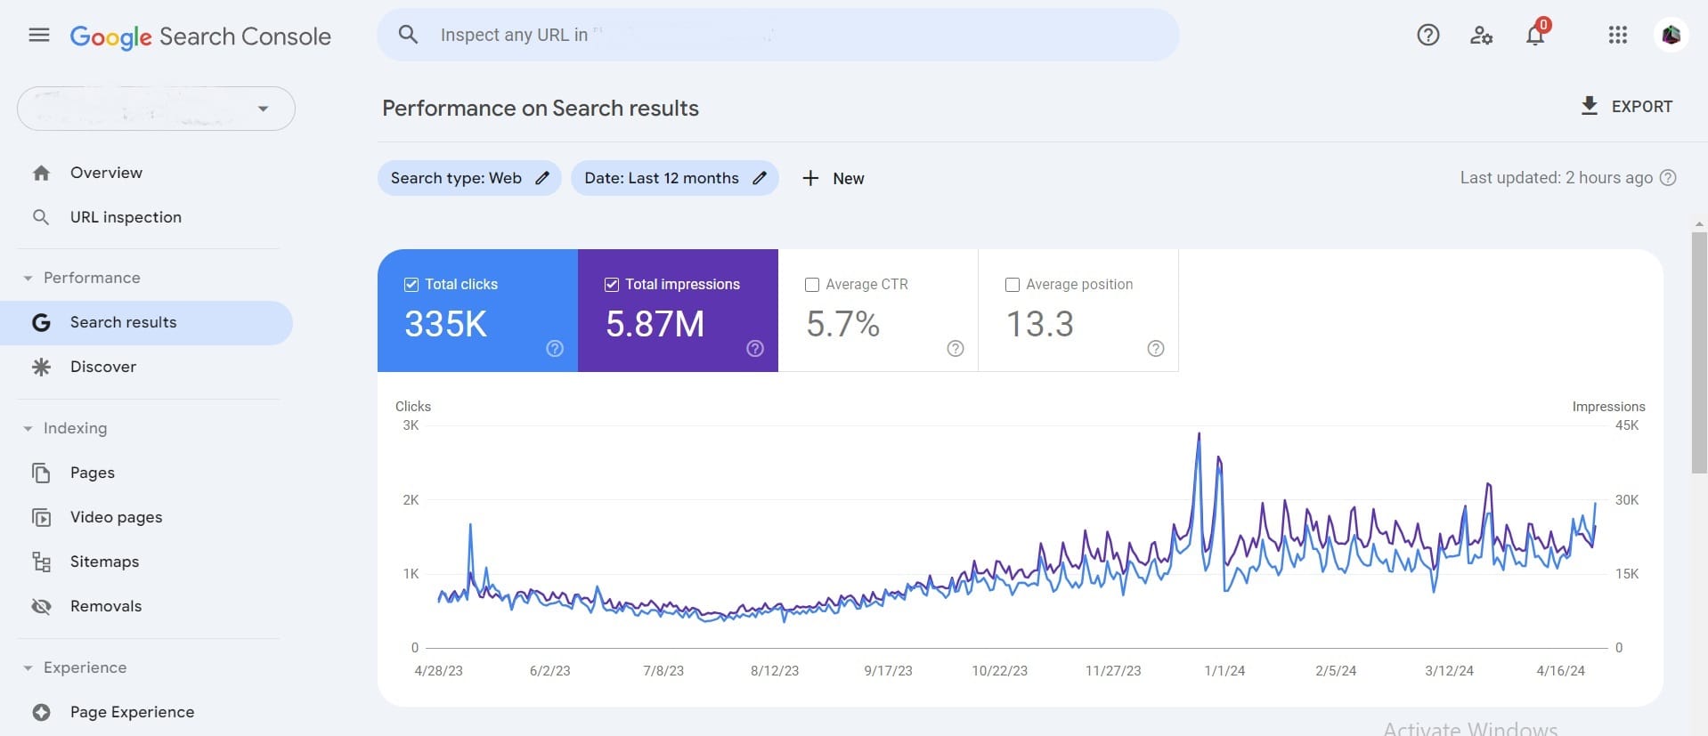Viewport: 1708px width, 736px height.
Task: Click Performance on Search results heading
Action: click(541, 108)
